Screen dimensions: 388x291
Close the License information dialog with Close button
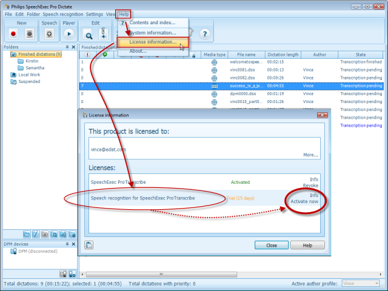(x=272, y=245)
